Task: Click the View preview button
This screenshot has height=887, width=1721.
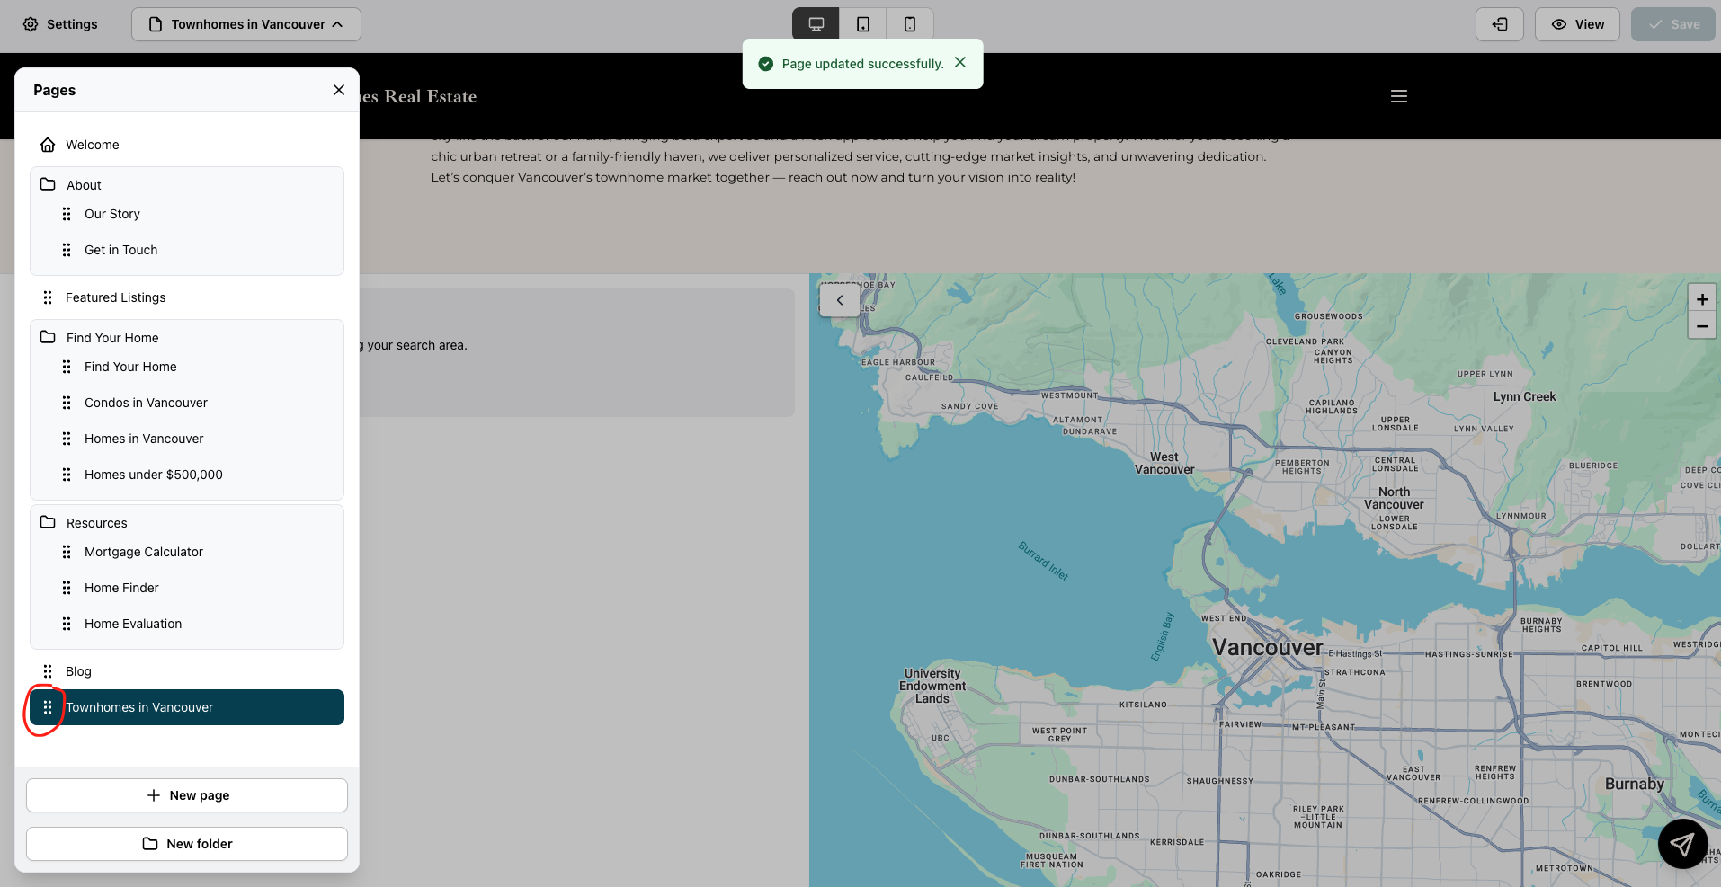Action: point(1577,24)
